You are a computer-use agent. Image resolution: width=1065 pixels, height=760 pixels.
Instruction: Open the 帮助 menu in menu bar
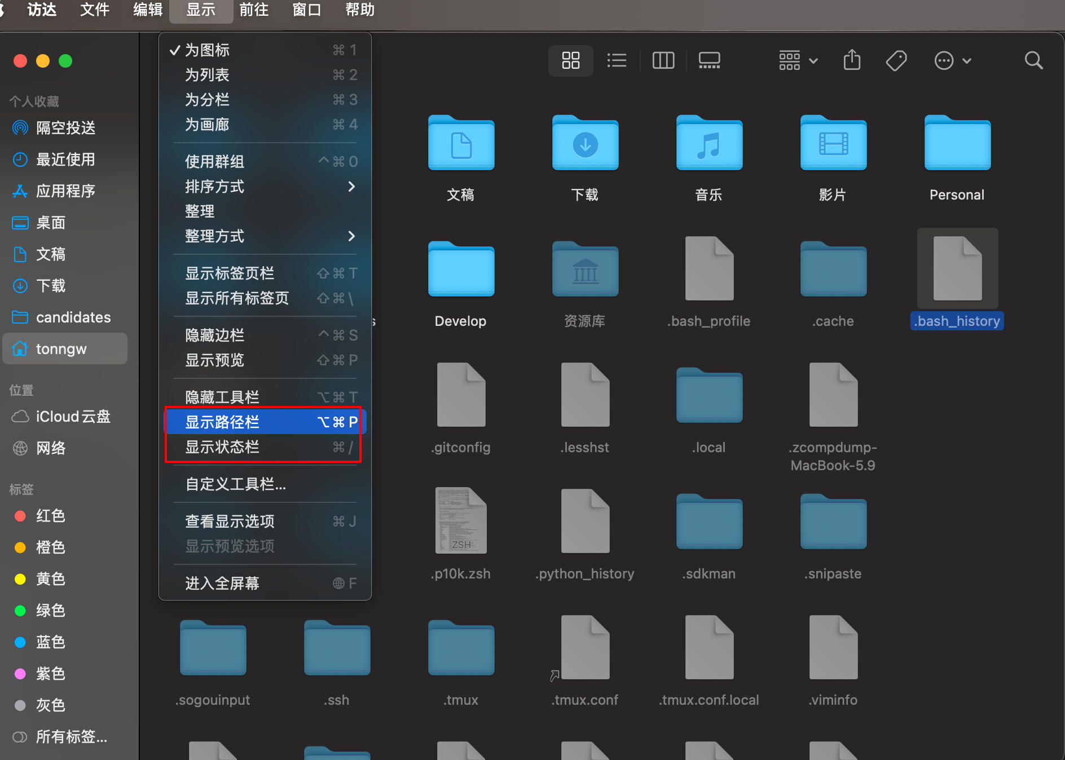coord(360,10)
